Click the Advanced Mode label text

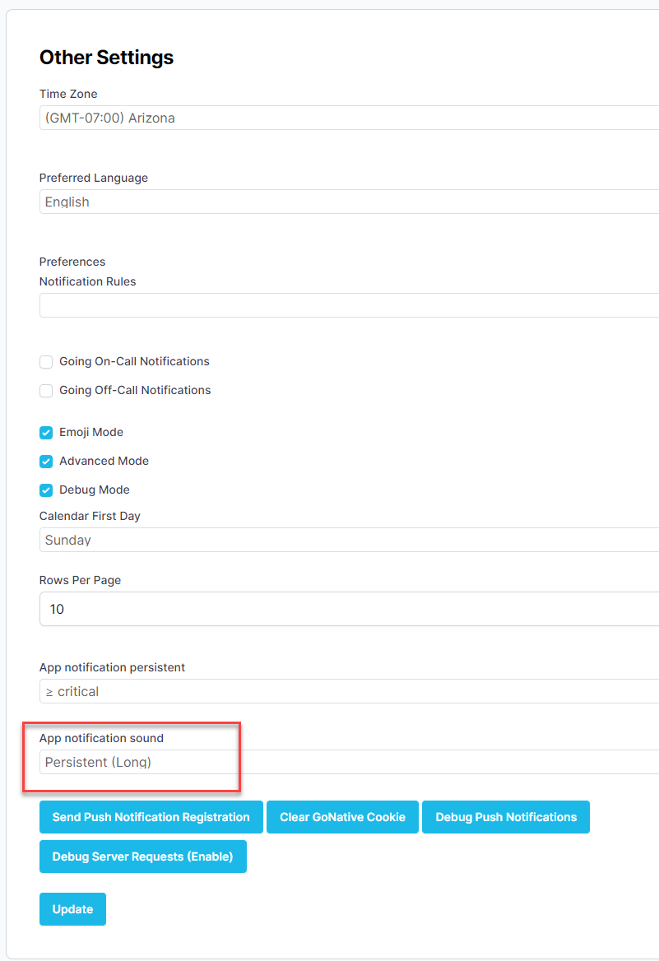click(104, 461)
